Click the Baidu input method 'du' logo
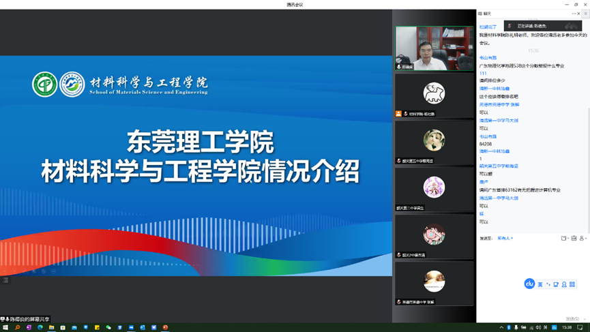Image resolution: width=590 pixels, height=332 pixels. point(529,284)
